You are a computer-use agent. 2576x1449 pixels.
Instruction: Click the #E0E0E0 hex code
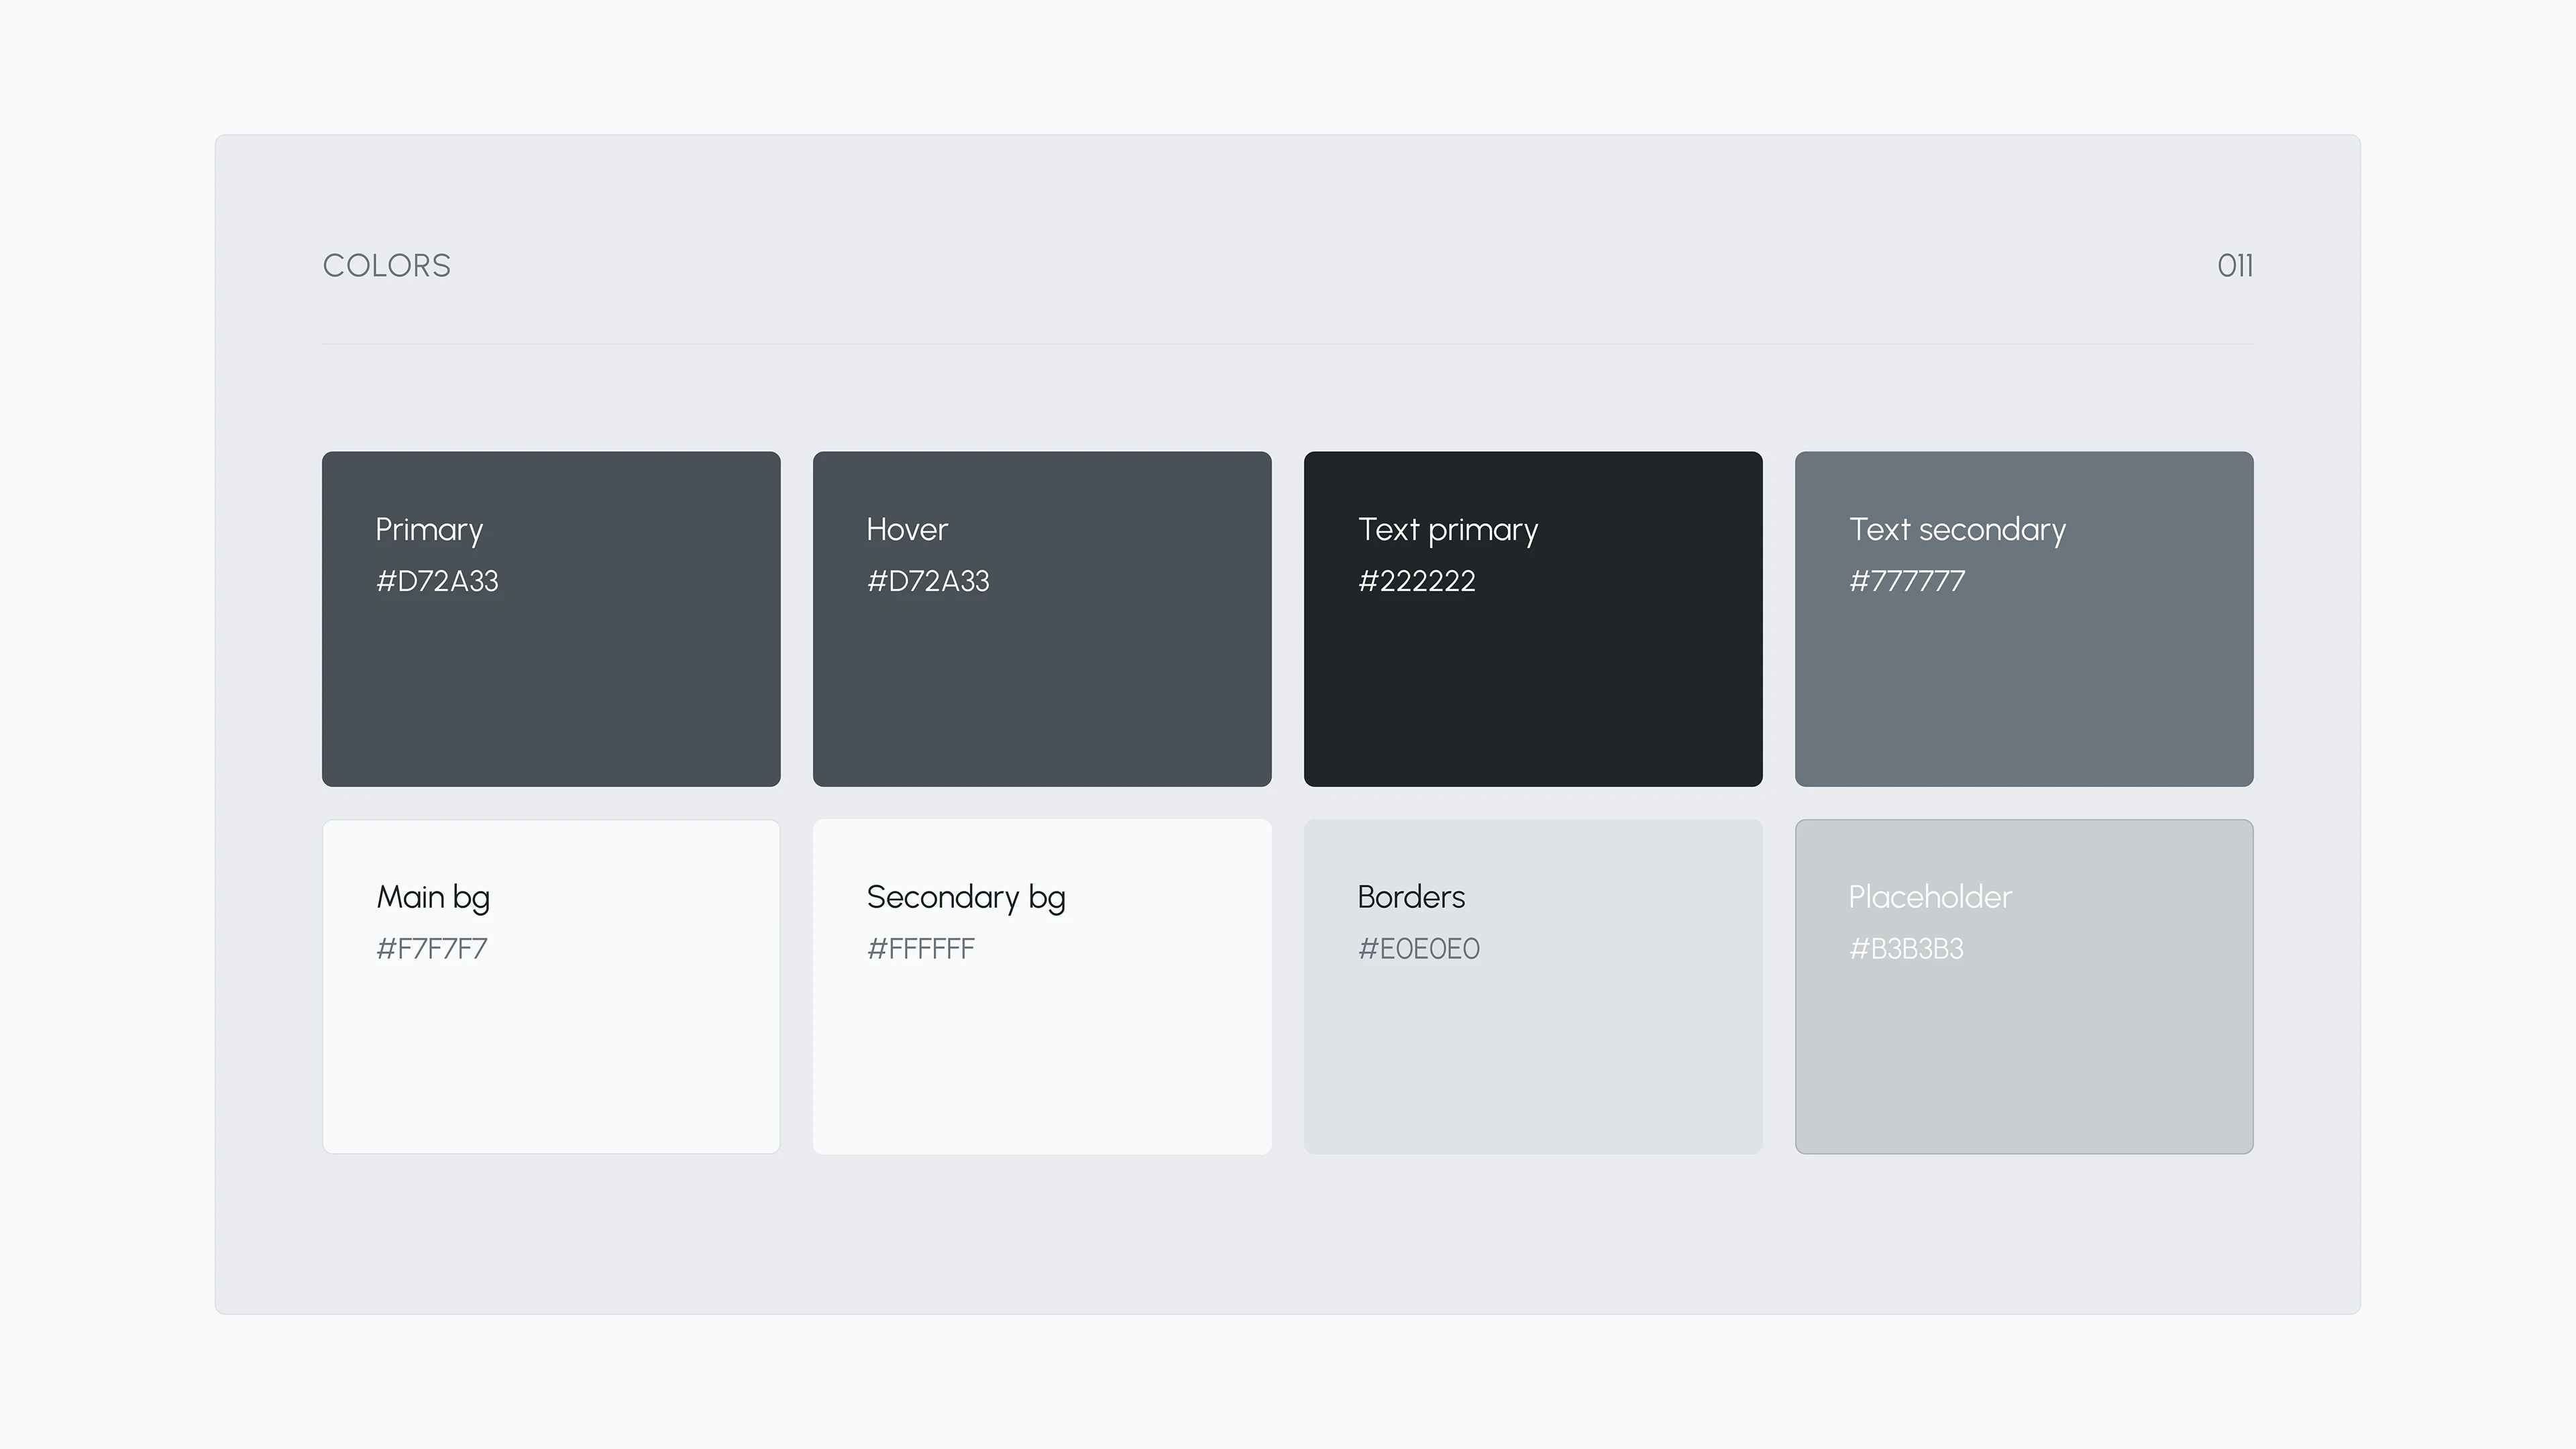click(x=1418, y=949)
